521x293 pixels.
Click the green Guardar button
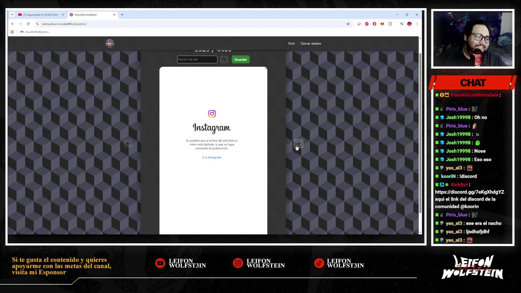[x=241, y=59]
